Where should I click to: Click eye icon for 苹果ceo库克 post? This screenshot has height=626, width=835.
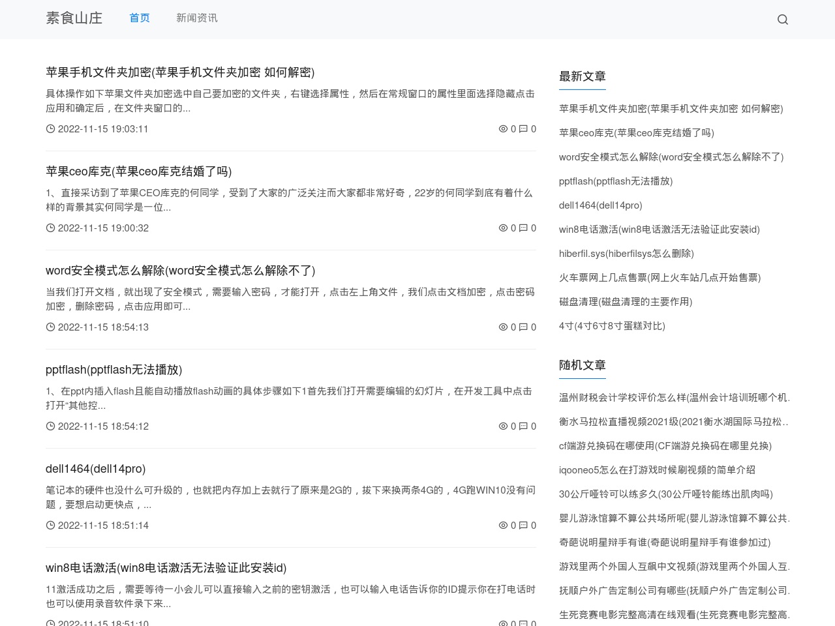pyautogui.click(x=503, y=228)
